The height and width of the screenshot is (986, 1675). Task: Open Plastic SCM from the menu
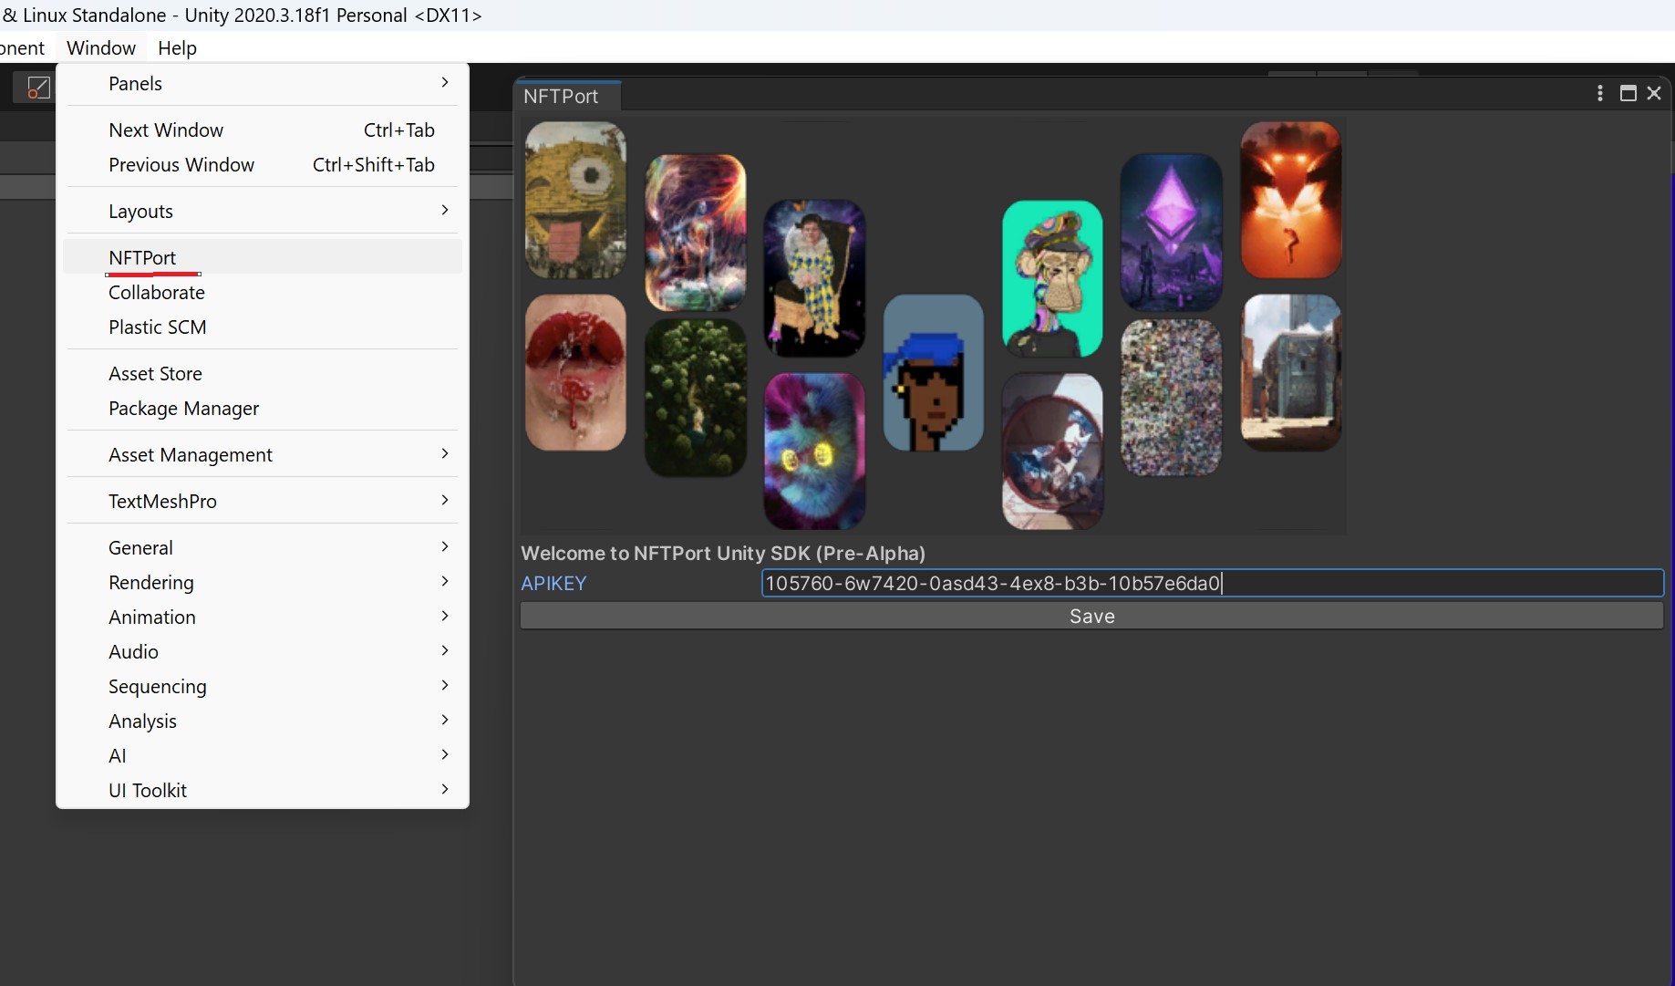263,327
